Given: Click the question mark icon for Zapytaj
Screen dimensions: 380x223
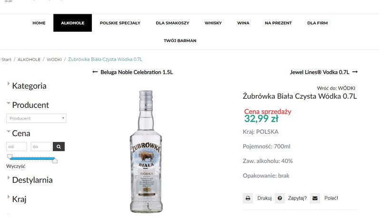Looking at the screenshot, I should click(x=280, y=198).
